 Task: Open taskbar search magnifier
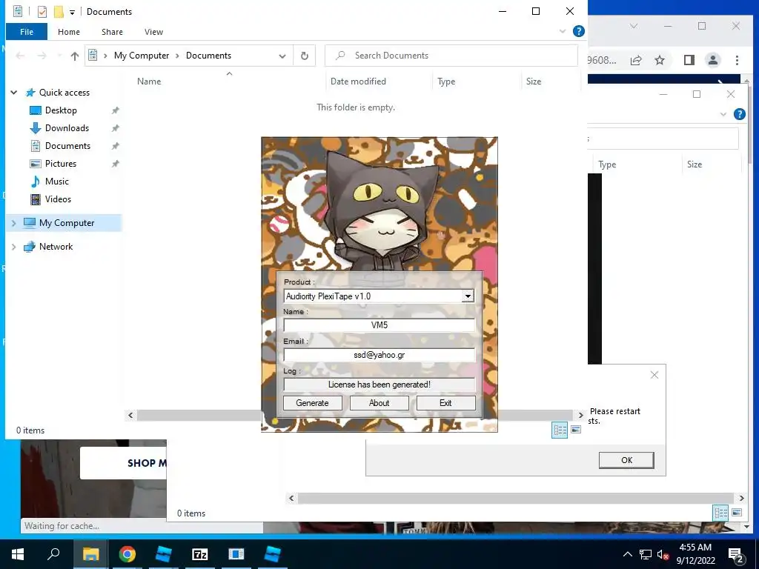(x=53, y=554)
